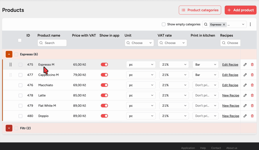Open unit dropdown for Espresso M
The width and height of the screenshot is (259, 150).
[141, 64]
